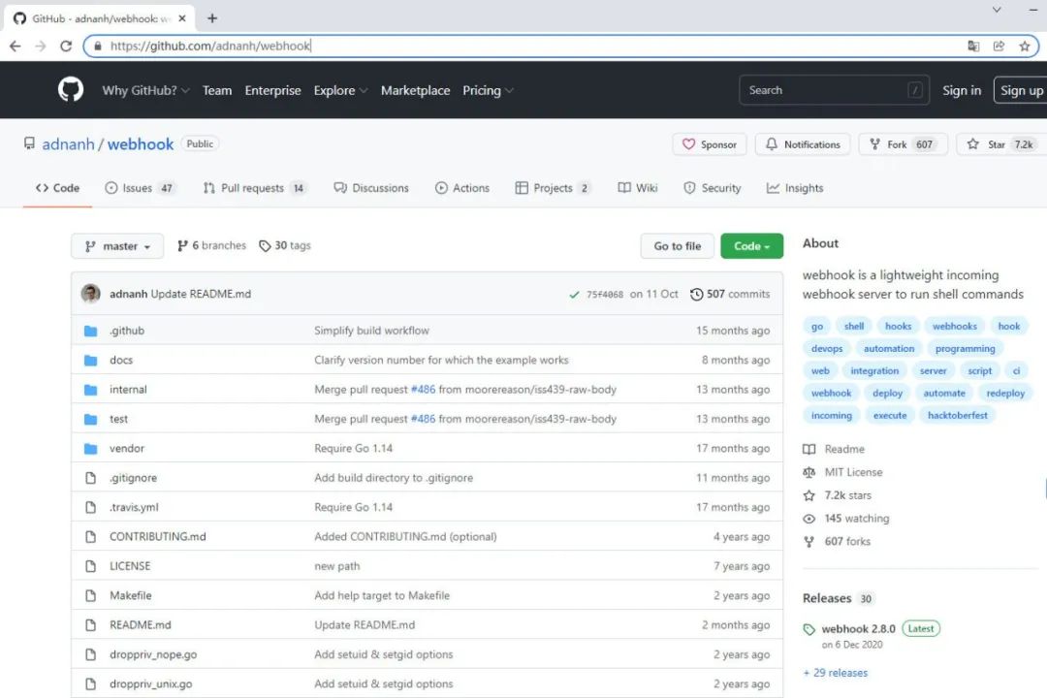Open the Makefile file
Image resolution: width=1047 pixels, height=698 pixels.
click(x=130, y=595)
